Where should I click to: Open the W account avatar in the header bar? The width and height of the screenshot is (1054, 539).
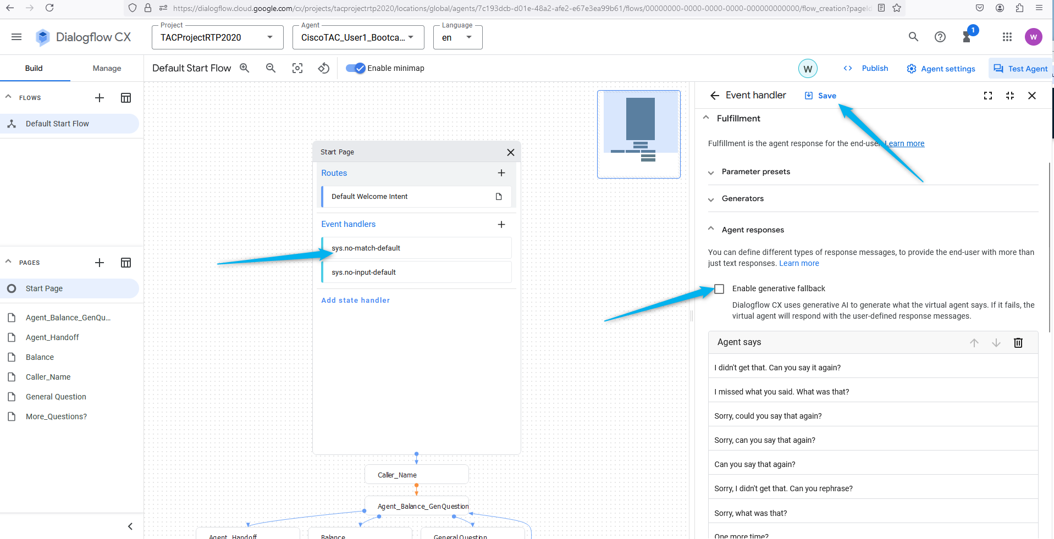(x=1034, y=37)
